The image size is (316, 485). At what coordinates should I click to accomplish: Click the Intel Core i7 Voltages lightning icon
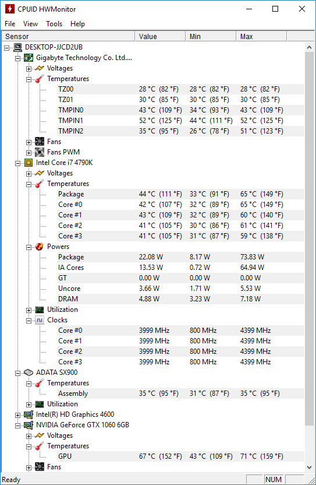click(40, 173)
